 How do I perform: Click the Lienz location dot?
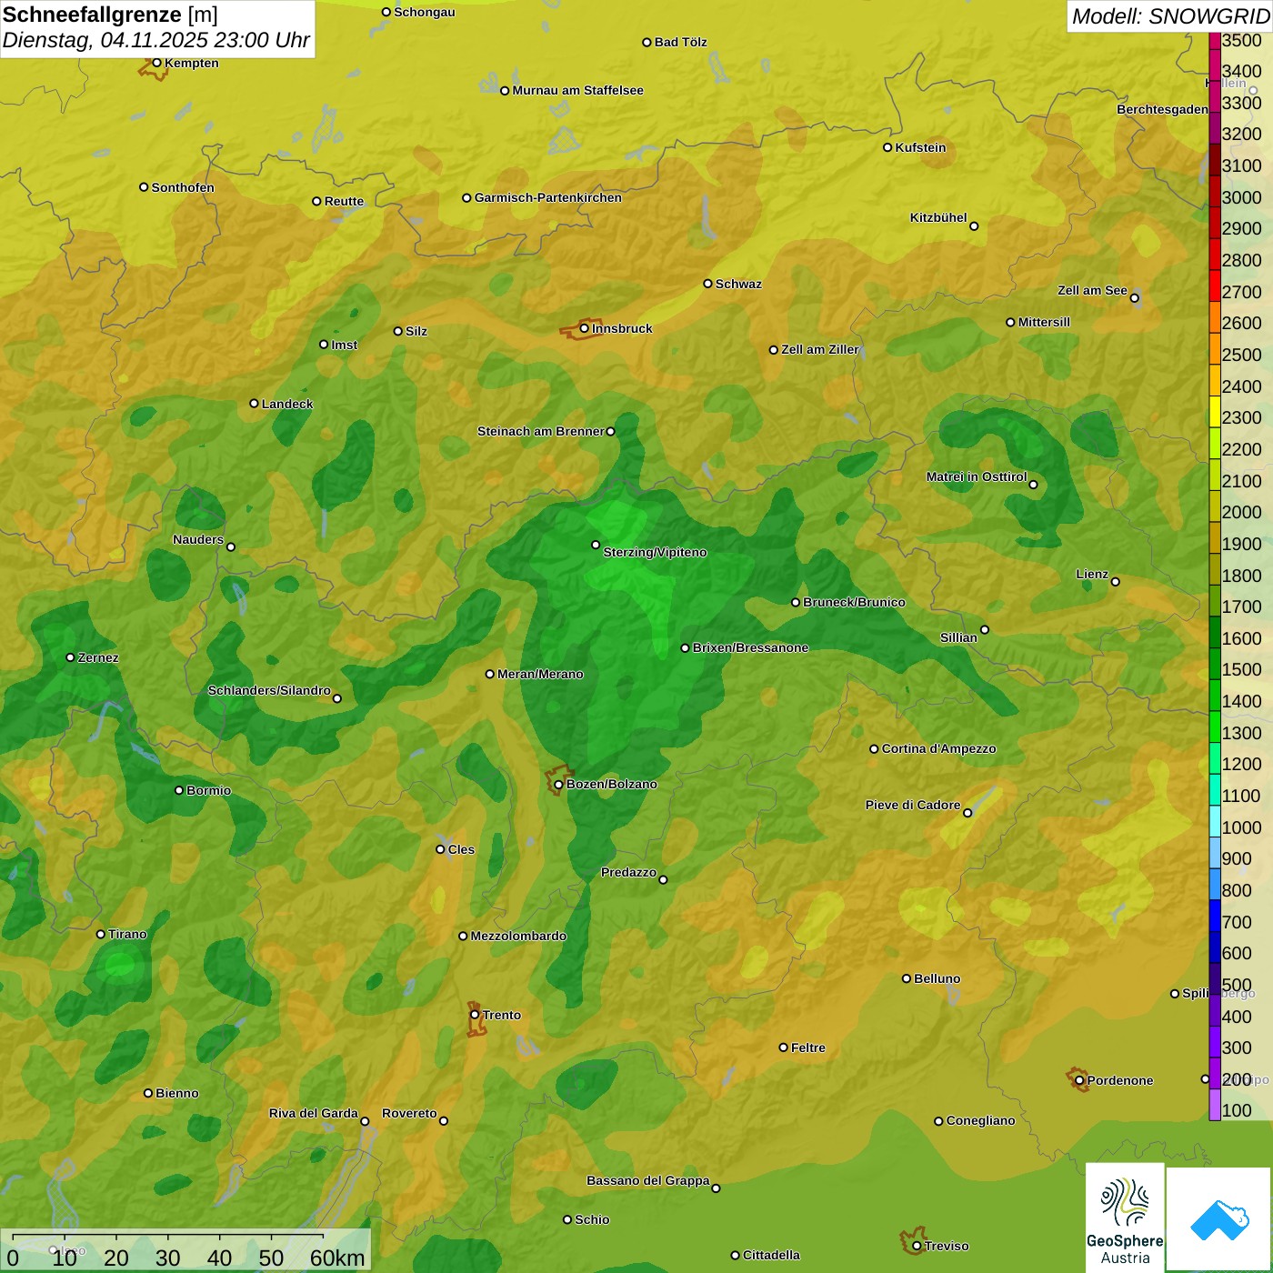tap(1116, 582)
